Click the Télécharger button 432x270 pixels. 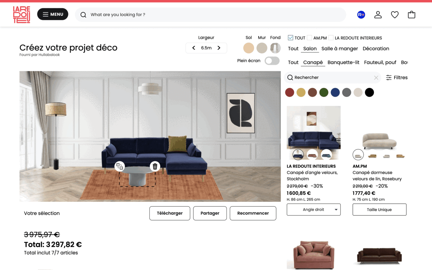(170, 213)
